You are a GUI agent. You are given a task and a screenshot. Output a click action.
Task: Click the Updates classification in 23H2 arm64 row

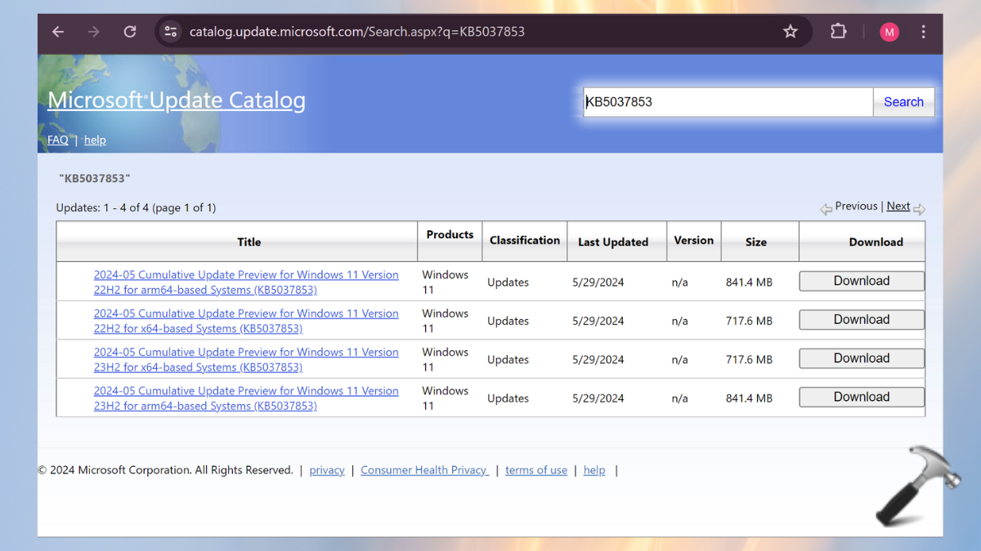[508, 398]
